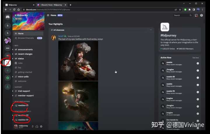
Task: Click the browser address bar
Action: tap(98, 10)
